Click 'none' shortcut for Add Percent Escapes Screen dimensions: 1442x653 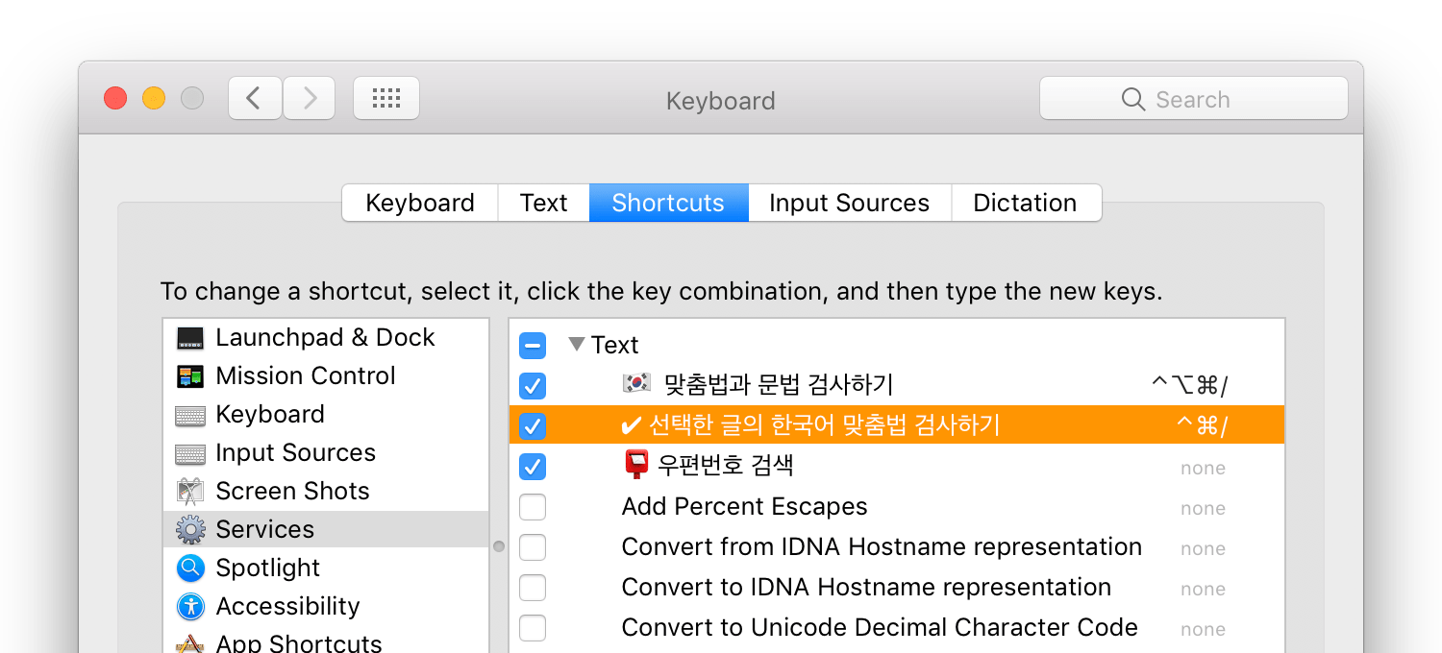click(x=1203, y=509)
